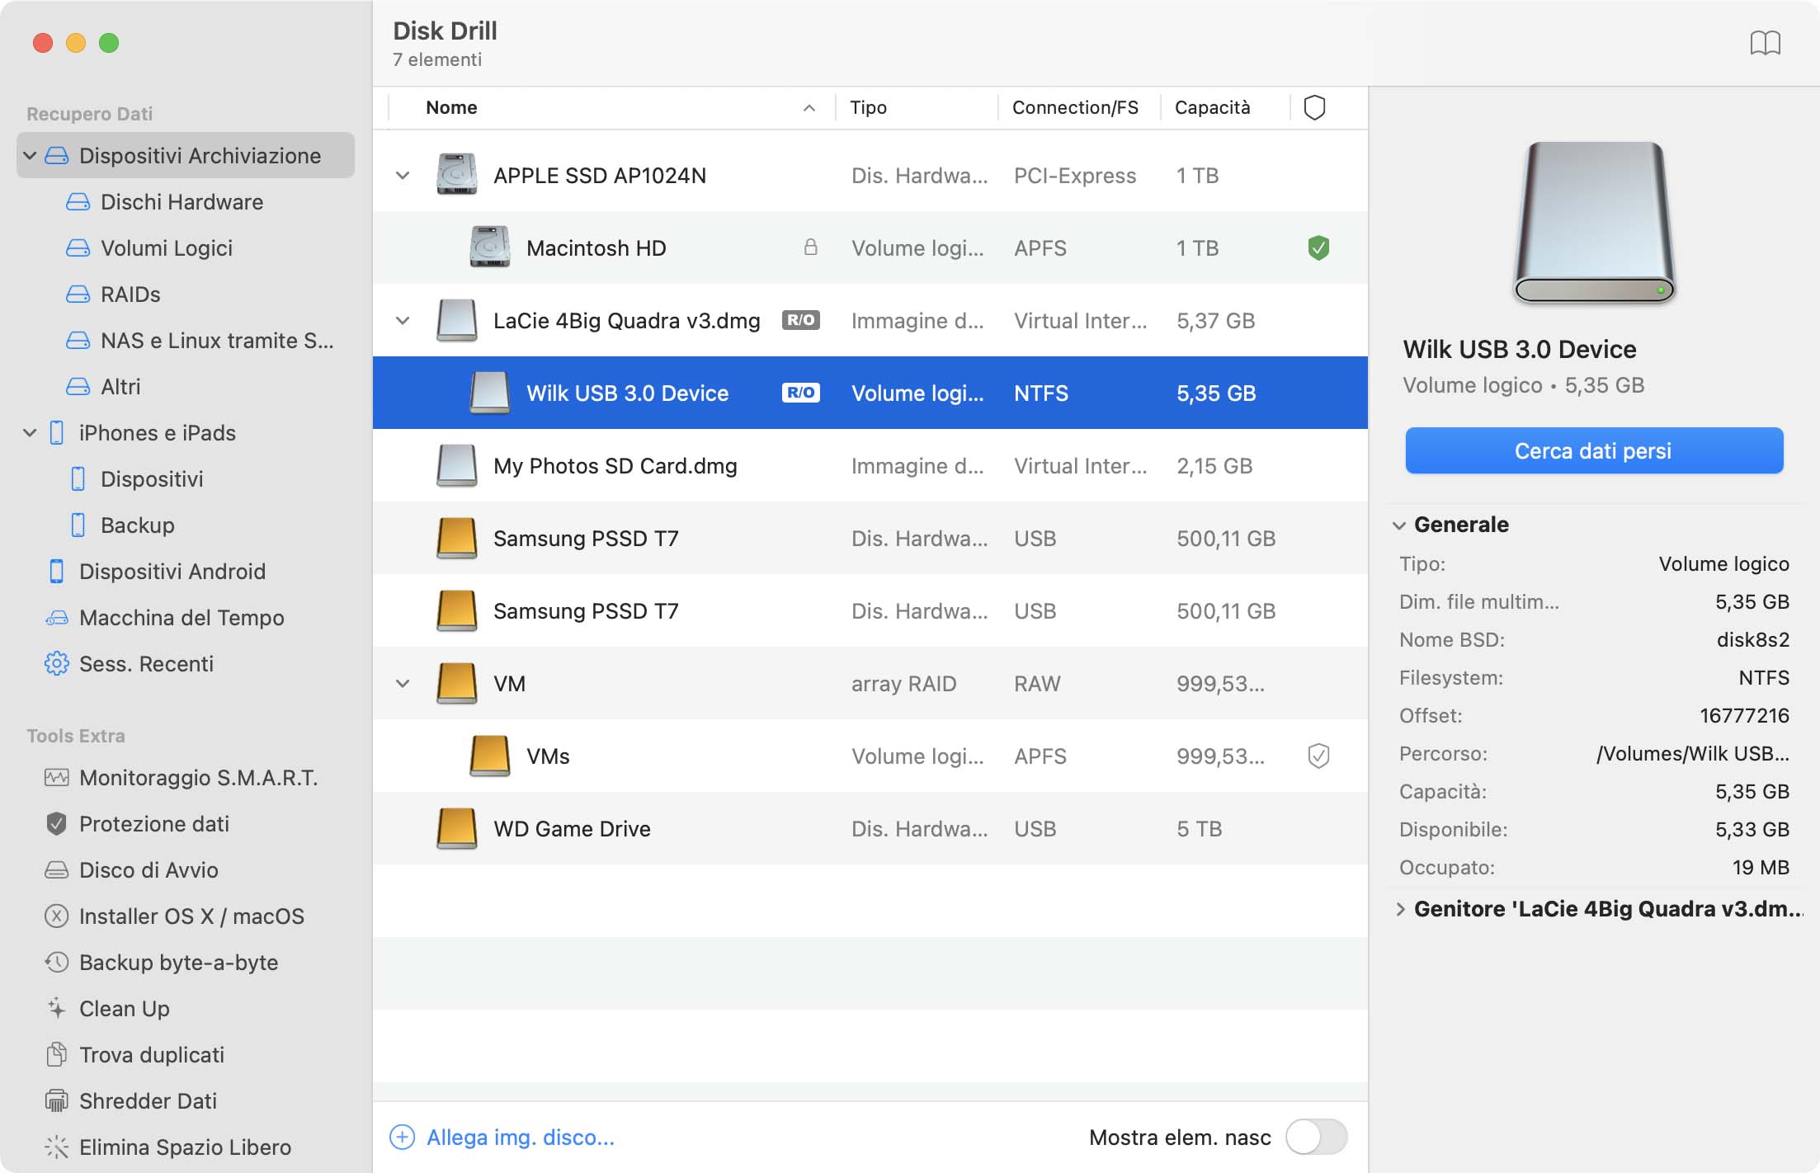Image resolution: width=1820 pixels, height=1173 pixels.
Task: Click R/O badge on Wilk USB row
Action: click(800, 393)
